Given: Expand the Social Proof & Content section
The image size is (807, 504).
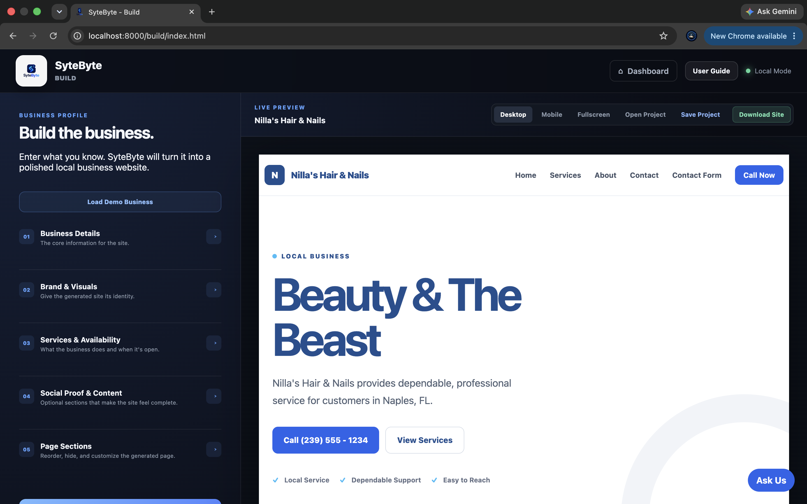Looking at the screenshot, I should [x=214, y=396].
